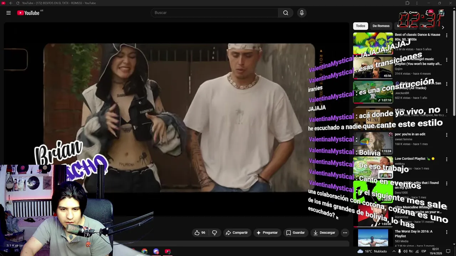The height and width of the screenshot is (256, 456).
Task: Switch the ESP keyboard language indicator
Action: pos(424,251)
